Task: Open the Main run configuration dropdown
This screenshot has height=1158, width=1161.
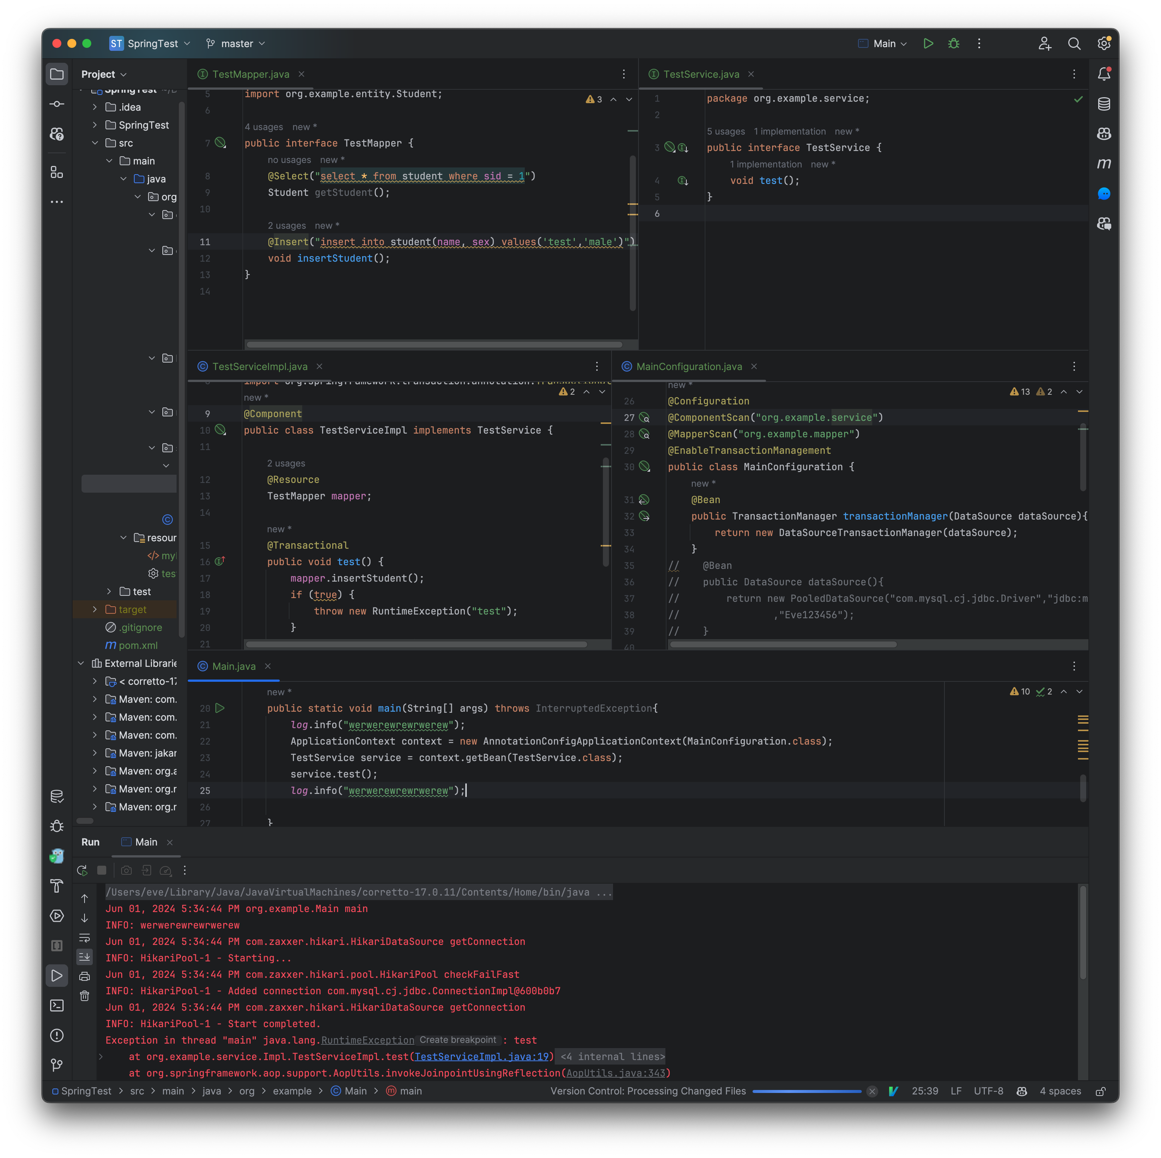Action: click(x=882, y=43)
